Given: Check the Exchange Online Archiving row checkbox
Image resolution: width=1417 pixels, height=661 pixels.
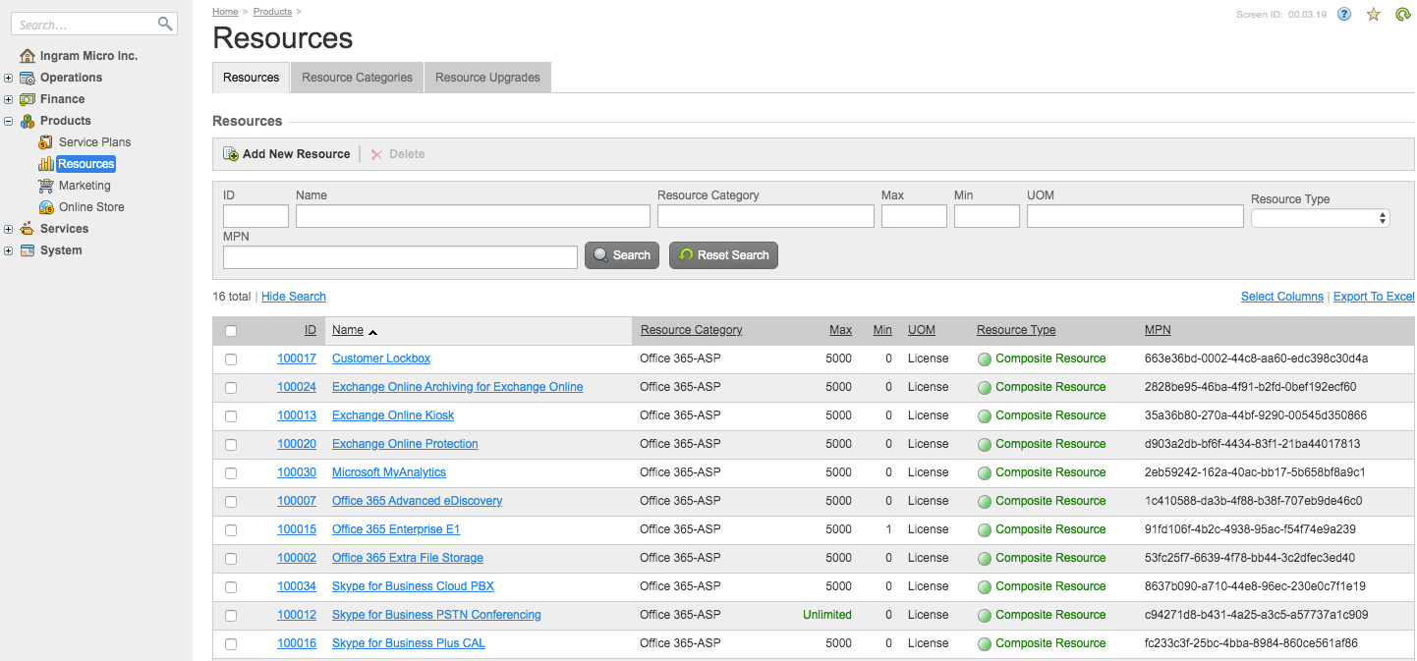Looking at the screenshot, I should point(231,388).
